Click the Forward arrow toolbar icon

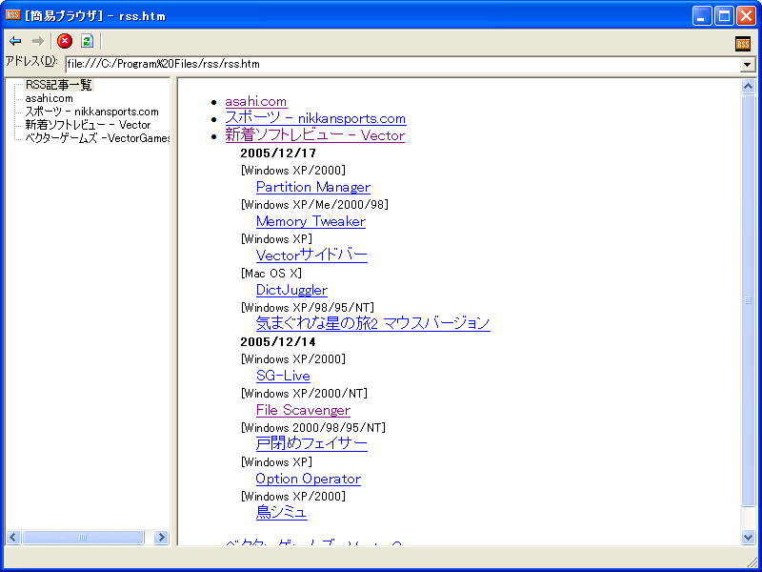tap(38, 41)
